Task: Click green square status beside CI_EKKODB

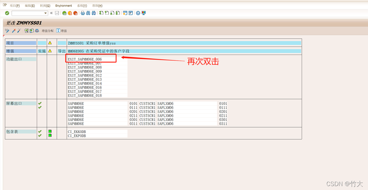Action: (x=50, y=131)
